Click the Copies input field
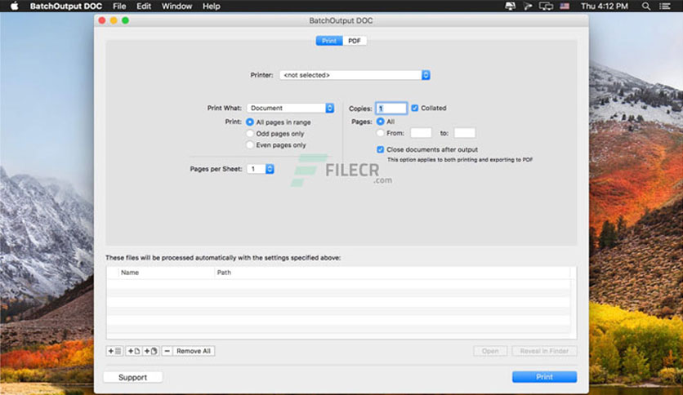 (391, 109)
